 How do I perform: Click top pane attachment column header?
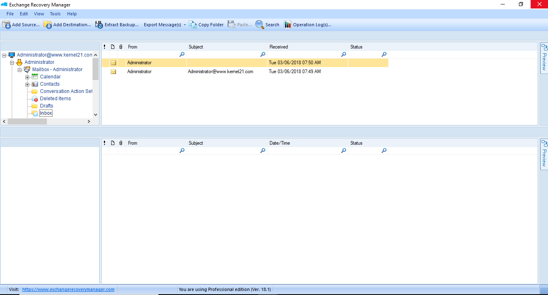click(x=121, y=47)
